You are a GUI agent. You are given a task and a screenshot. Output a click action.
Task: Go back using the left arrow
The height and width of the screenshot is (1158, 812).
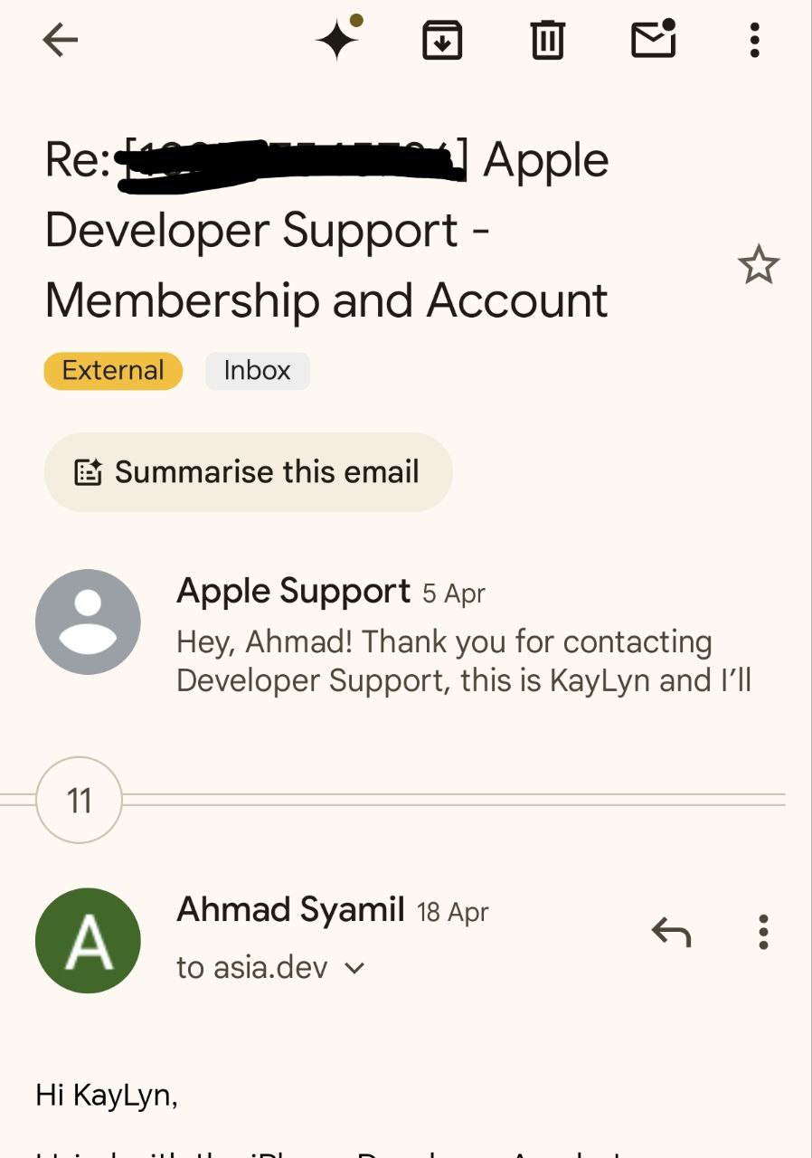pyautogui.click(x=61, y=40)
